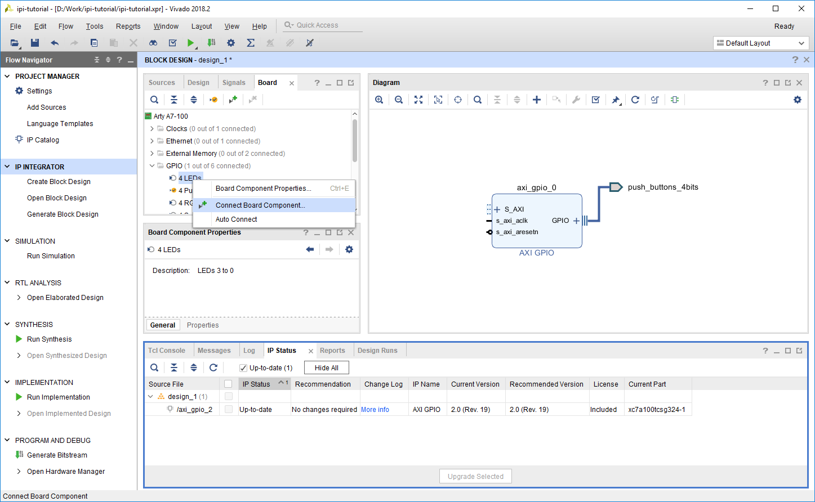Zoom out on the Diagram
Screen dimensions: 815x502
[399, 100]
